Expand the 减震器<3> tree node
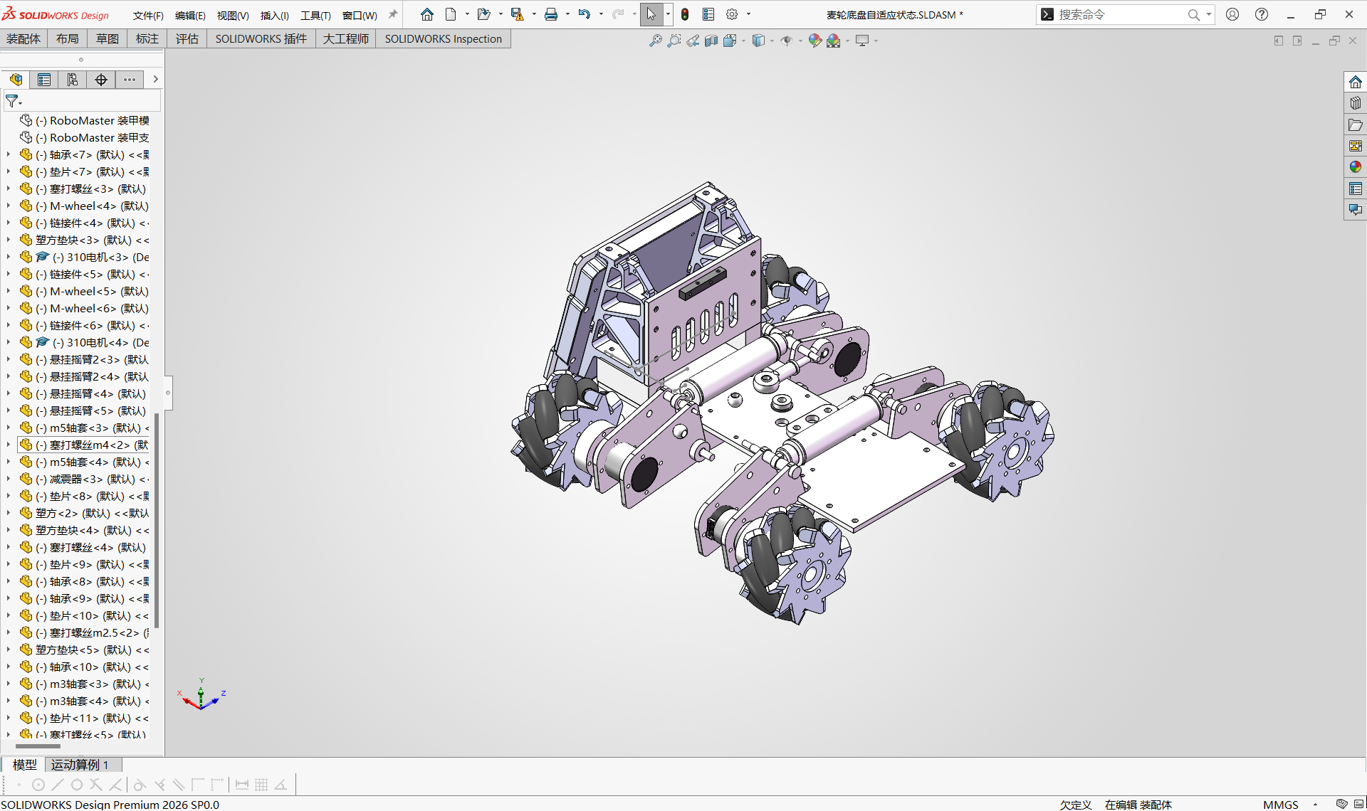The height and width of the screenshot is (811, 1367). click(x=9, y=479)
